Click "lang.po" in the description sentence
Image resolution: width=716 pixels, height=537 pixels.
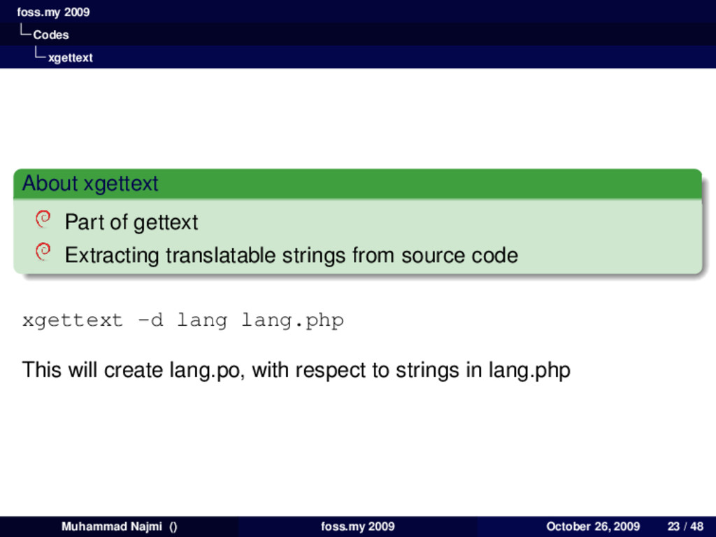click(x=206, y=370)
